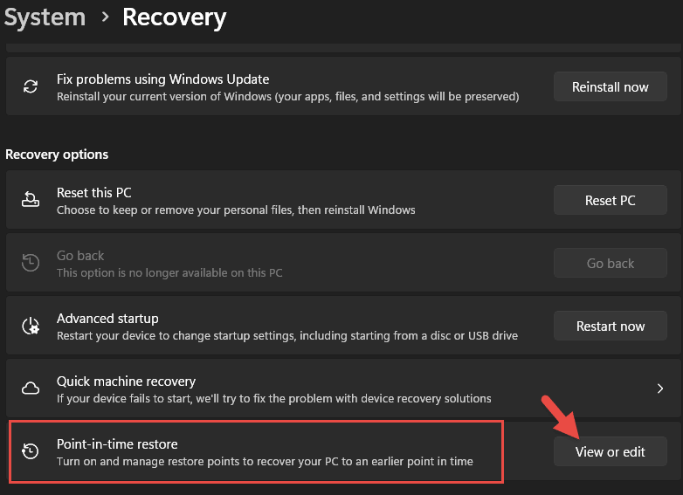Select the Reset this PC title text

point(94,192)
